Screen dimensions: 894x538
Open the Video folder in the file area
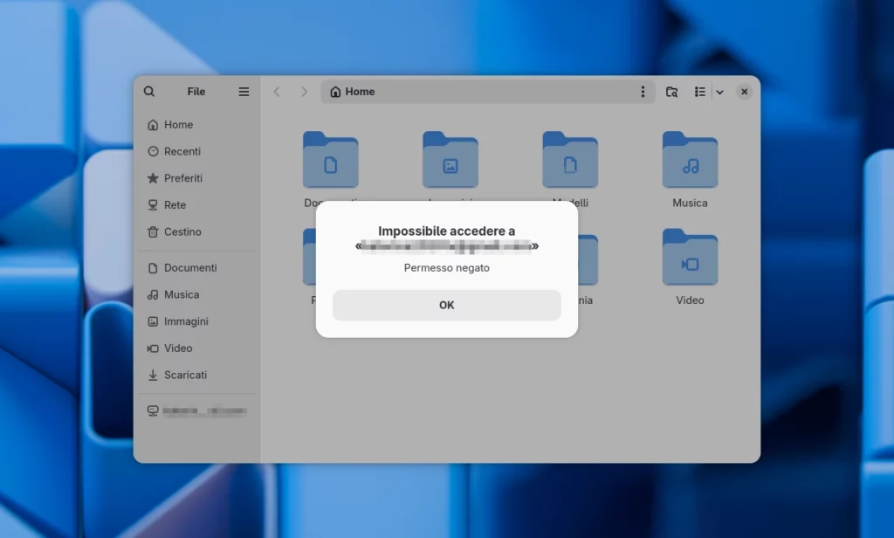690,258
